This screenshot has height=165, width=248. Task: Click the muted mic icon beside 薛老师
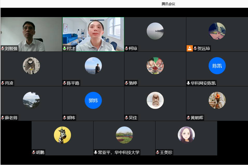pyautogui.click(x=3, y=118)
